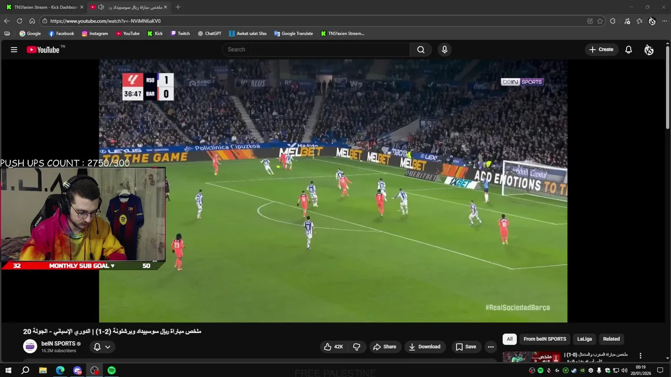The image size is (671, 377).
Task: Click the Download button
Action: click(425, 347)
